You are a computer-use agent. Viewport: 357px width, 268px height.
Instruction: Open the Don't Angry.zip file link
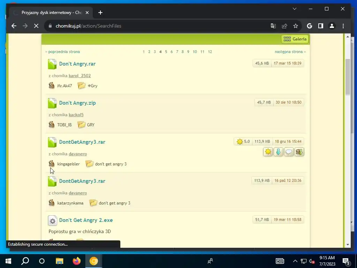[x=77, y=103]
